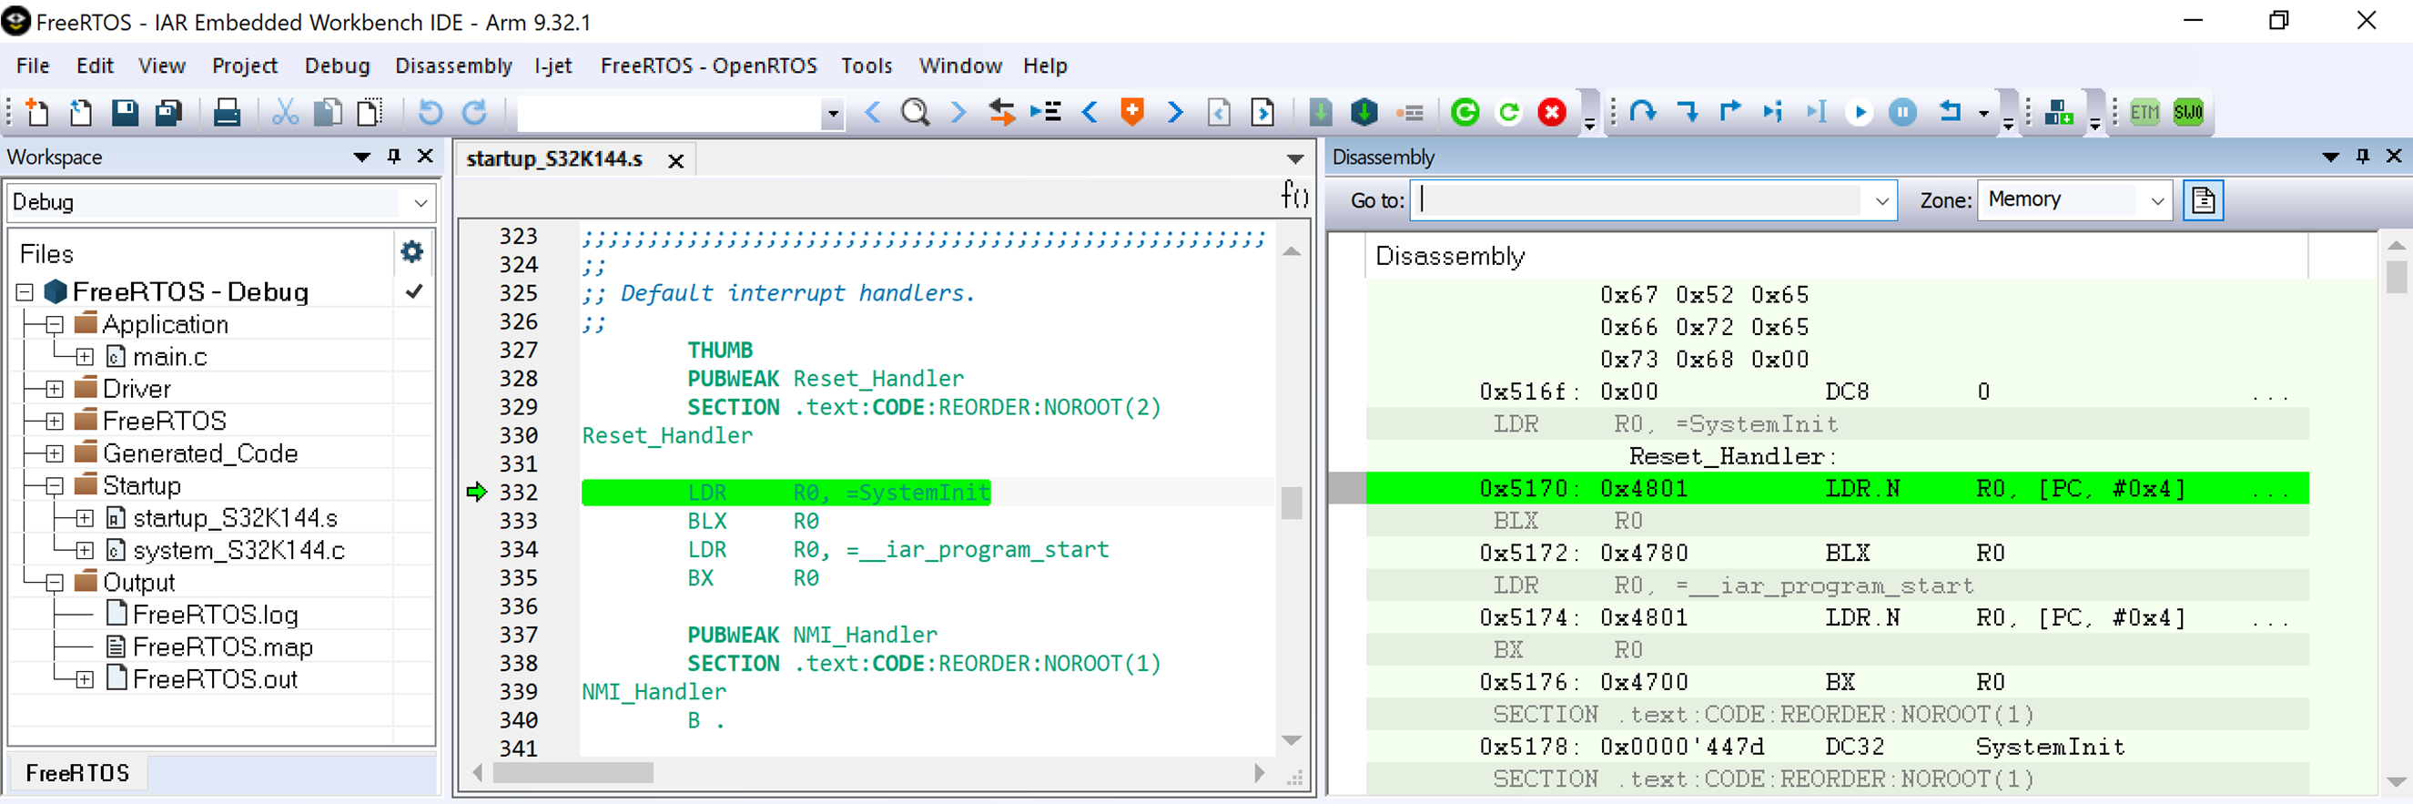The height and width of the screenshot is (804, 2413).
Task: Click the Reset circular arrow icon
Action: (x=1508, y=112)
